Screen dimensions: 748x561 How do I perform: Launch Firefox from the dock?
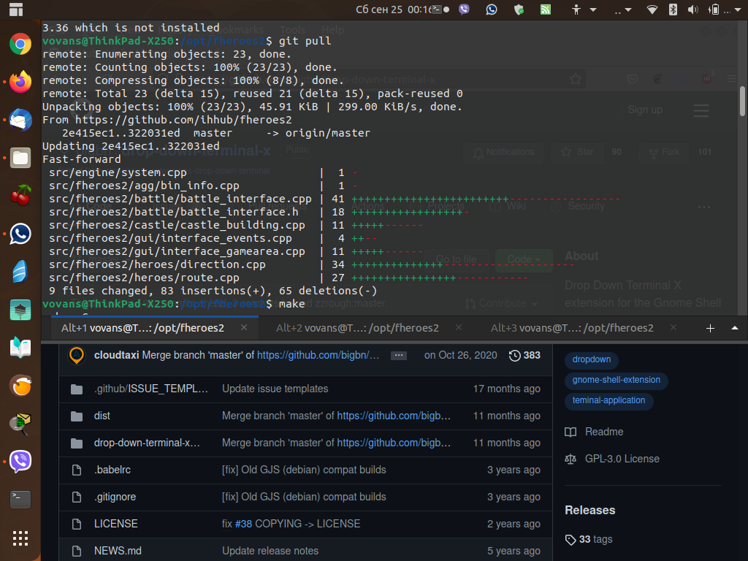pyautogui.click(x=20, y=82)
